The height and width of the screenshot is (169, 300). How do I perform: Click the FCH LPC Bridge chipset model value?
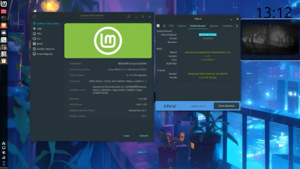pos(207,78)
